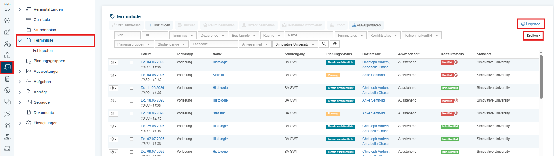The height and width of the screenshot is (156, 554).
Task: Open Stundenplan in the sidebar menu
Action: point(45,30)
